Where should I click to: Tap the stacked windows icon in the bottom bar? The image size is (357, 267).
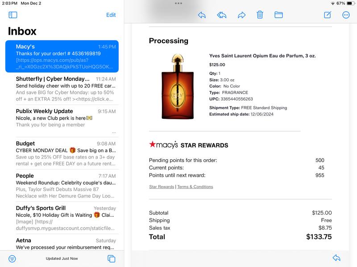[x=112, y=259]
